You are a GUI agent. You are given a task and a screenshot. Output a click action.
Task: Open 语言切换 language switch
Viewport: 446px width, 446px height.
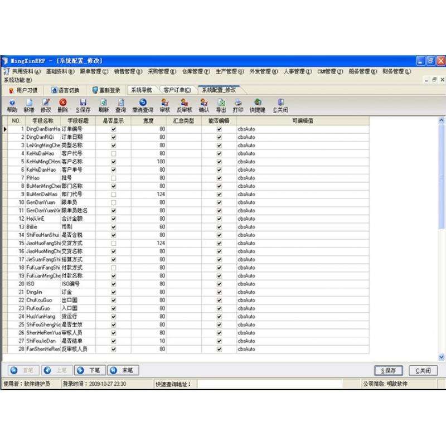tap(65, 90)
